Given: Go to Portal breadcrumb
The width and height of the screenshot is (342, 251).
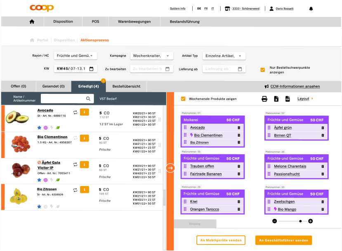Looking at the screenshot, I should tap(42, 40).
